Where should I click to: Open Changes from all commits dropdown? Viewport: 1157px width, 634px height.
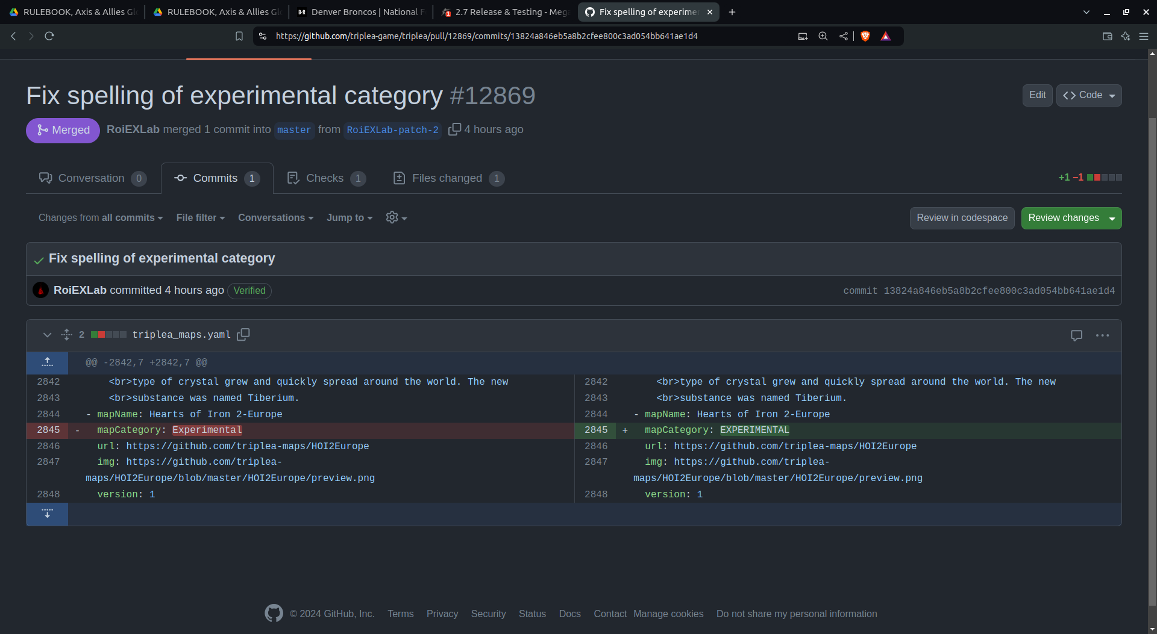point(101,218)
